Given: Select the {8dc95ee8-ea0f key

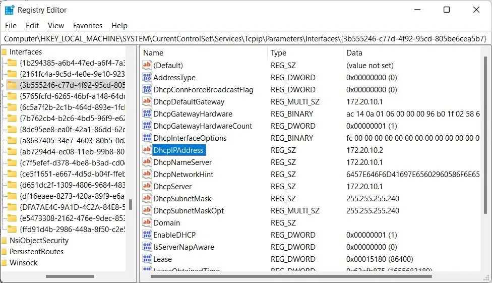Looking at the screenshot, I should pyautogui.click(x=72, y=130).
